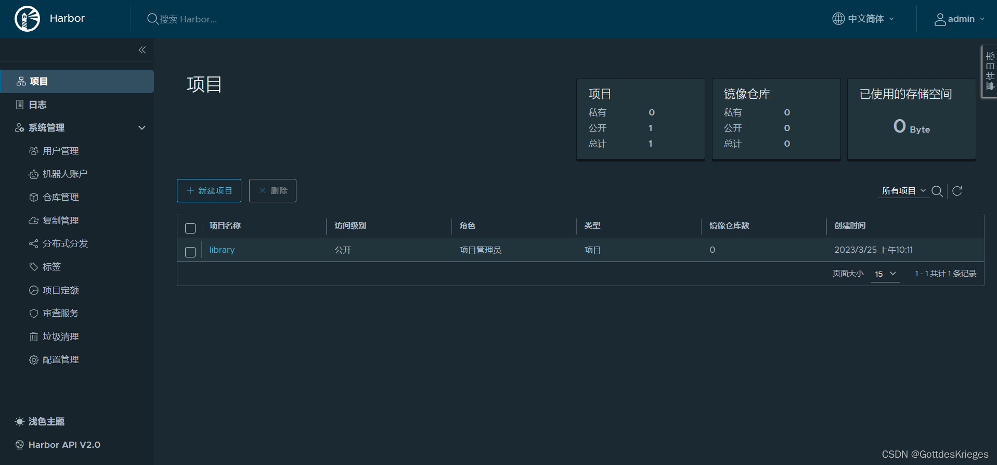This screenshot has width=997, height=465.
Task: Sort by 类型 column header
Action: 592,226
